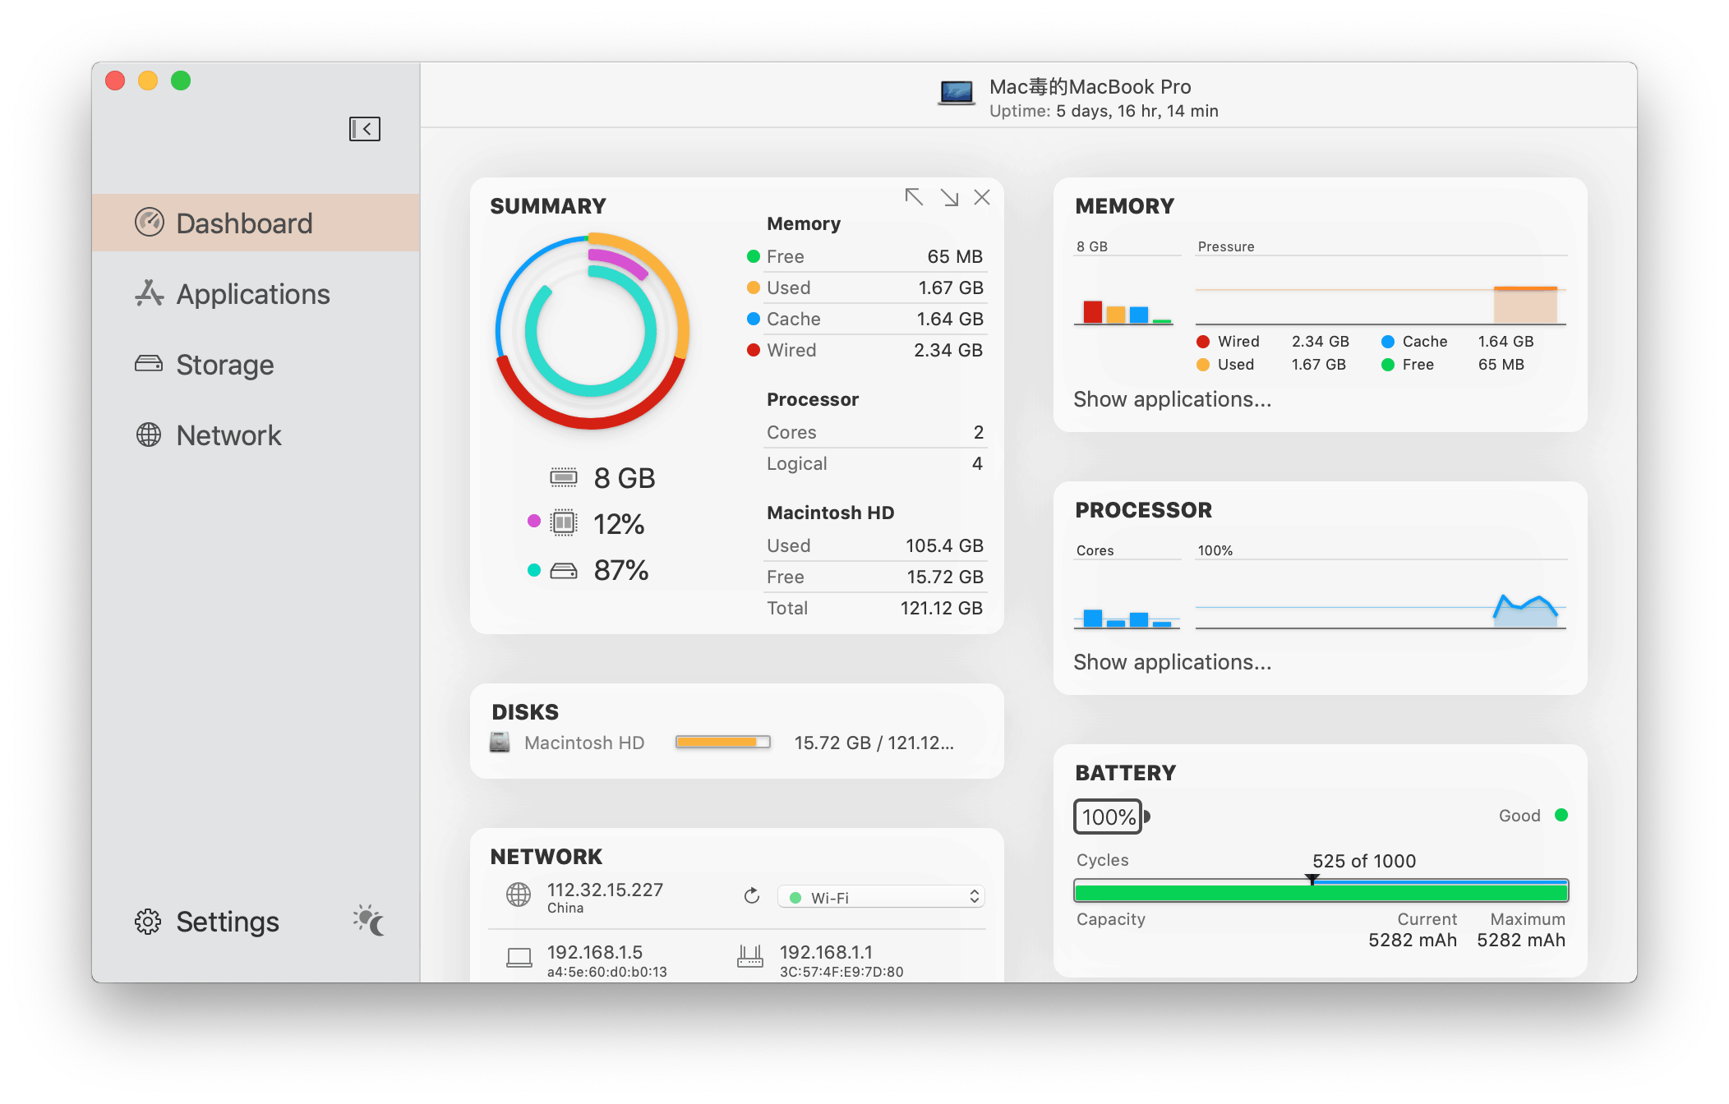
Task: Click the expand arrow in Summary card
Action: pyautogui.click(x=949, y=197)
